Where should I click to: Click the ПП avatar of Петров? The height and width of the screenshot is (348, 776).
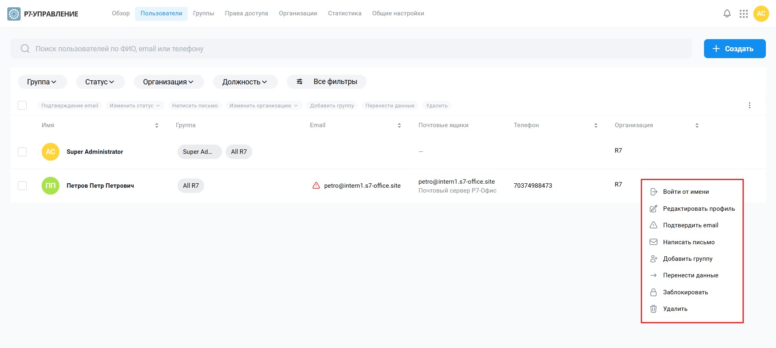51,186
